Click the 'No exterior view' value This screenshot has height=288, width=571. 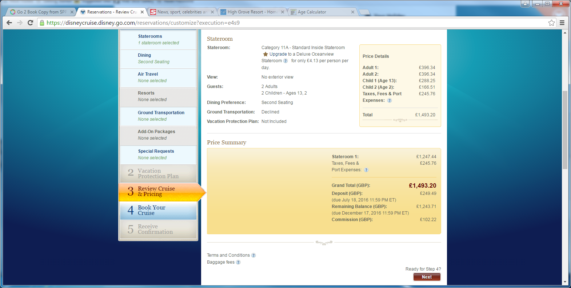(277, 77)
